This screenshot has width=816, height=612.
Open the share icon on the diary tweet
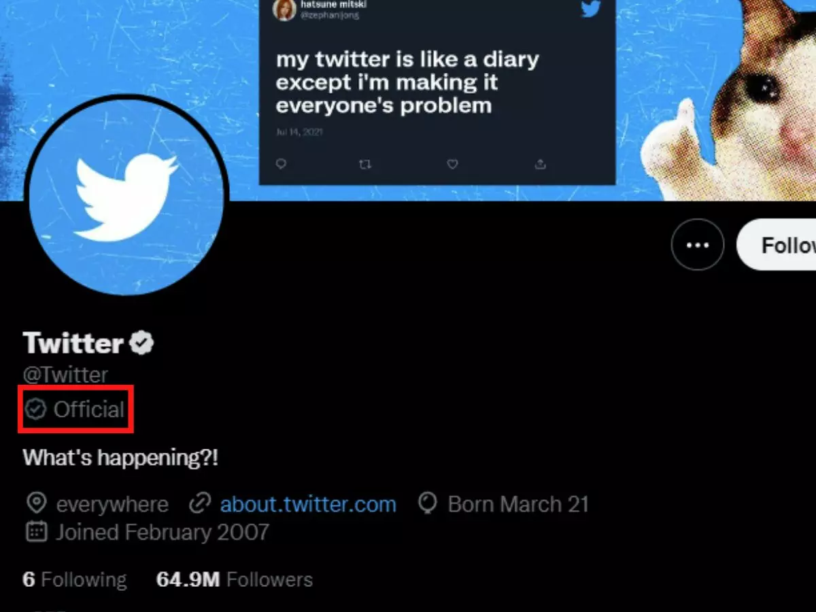click(x=540, y=164)
